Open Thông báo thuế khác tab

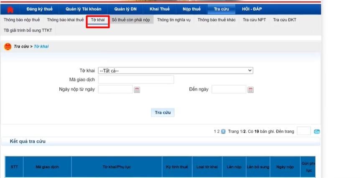click(217, 20)
